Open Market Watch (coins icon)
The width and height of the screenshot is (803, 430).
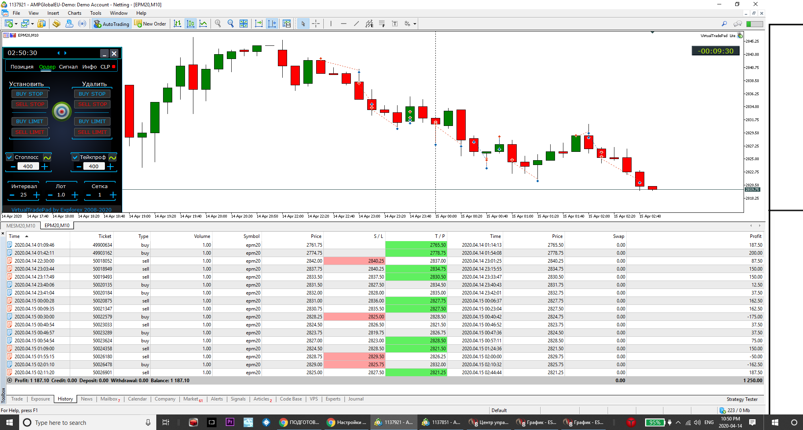[41, 24]
